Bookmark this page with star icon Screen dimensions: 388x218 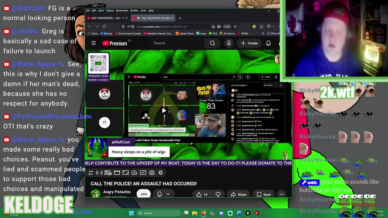[x=235, y=27]
